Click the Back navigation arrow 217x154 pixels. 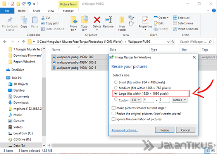[x=5, y=42]
